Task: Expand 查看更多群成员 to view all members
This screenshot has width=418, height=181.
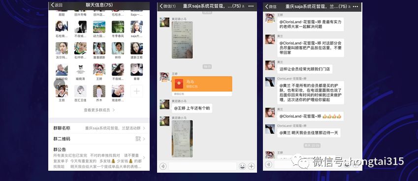Action: [x=99, y=110]
